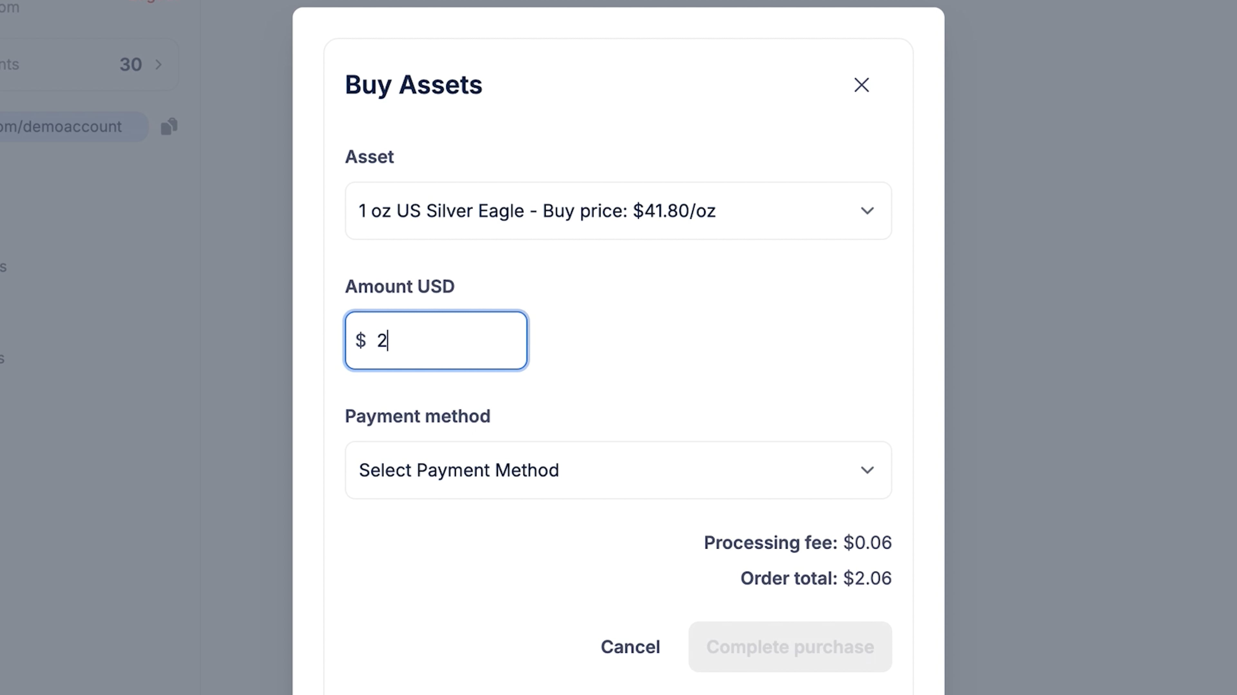Open the 1 oz US Silver Eagle selector

click(x=537, y=211)
